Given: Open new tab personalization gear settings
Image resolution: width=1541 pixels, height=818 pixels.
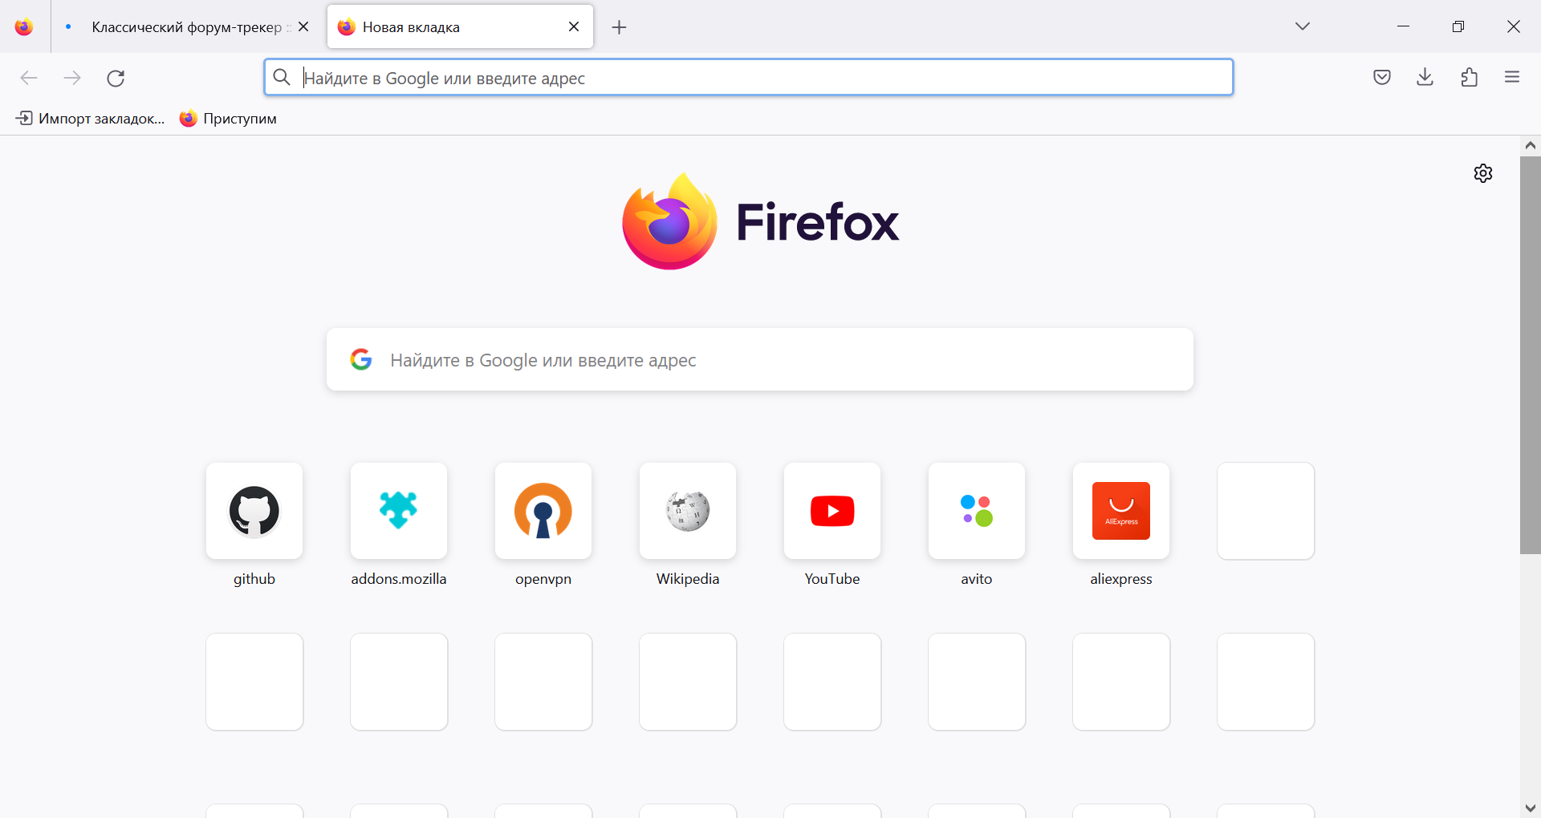Looking at the screenshot, I should click(x=1483, y=173).
